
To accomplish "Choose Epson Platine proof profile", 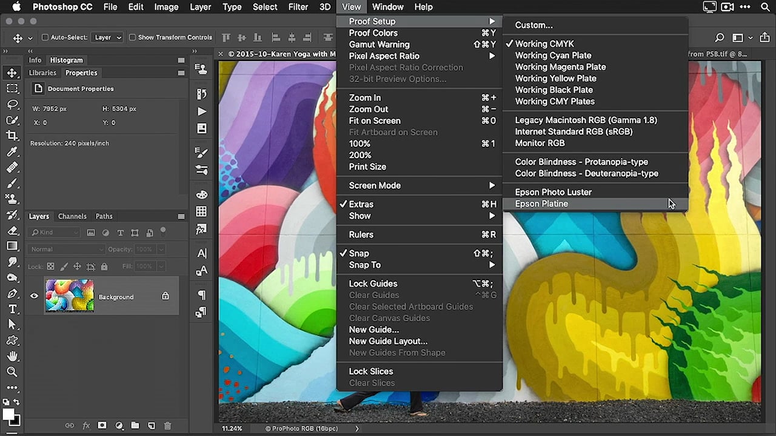I will [595, 203].
